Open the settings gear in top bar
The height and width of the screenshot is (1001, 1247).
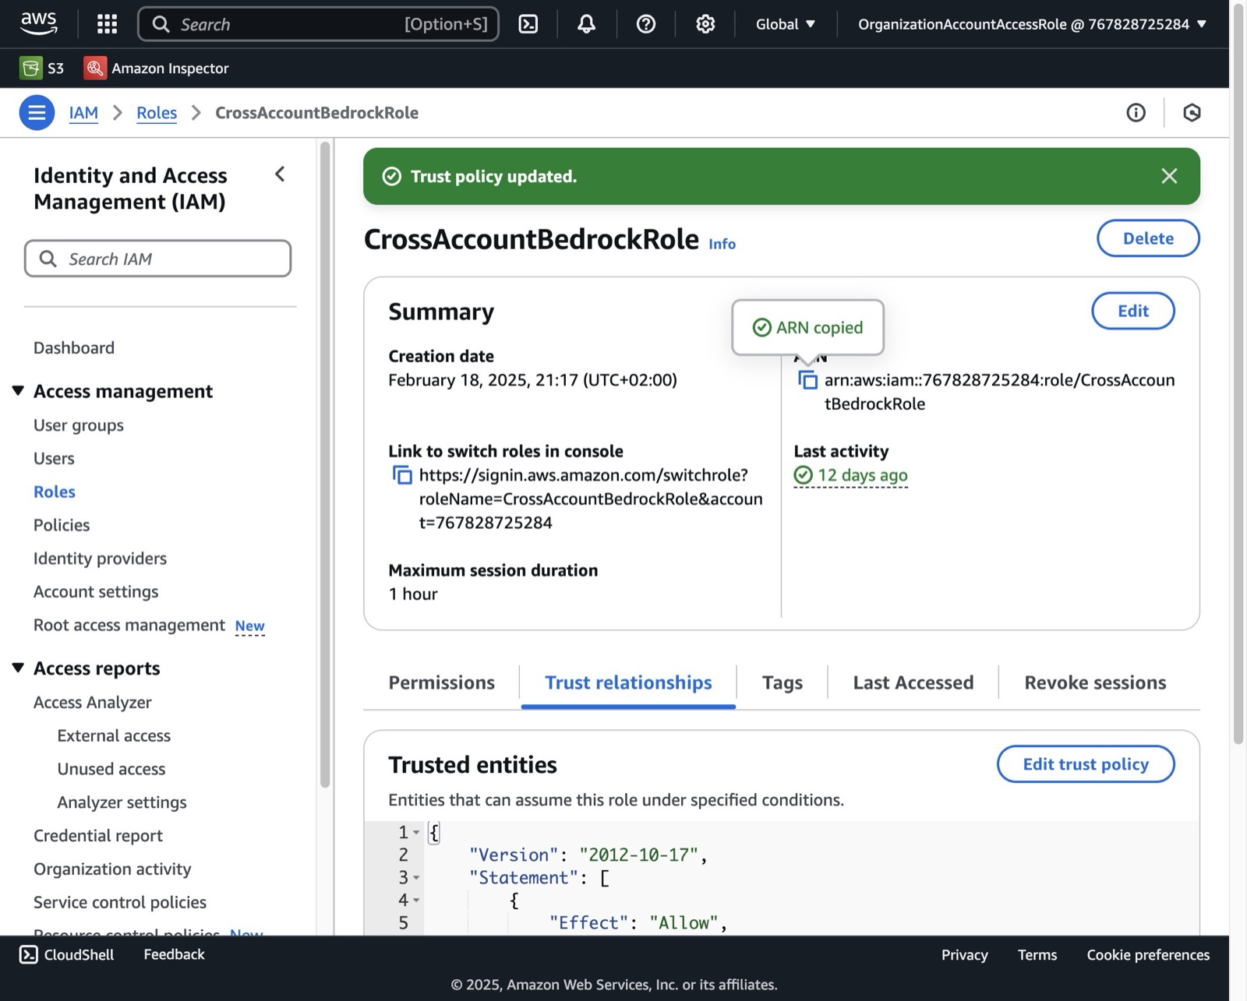[x=705, y=24]
